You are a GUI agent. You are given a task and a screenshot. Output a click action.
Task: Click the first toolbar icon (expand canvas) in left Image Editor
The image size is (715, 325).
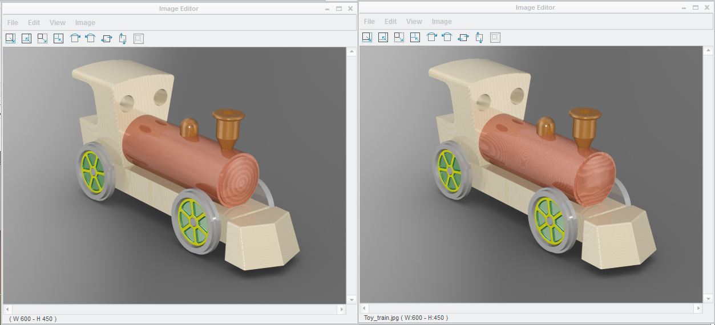click(x=10, y=38)
